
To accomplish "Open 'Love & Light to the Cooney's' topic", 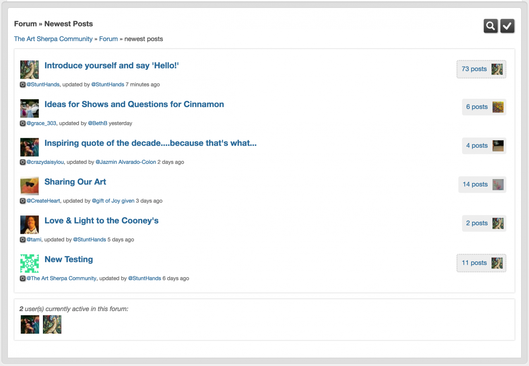I will (x=101, y=221).
